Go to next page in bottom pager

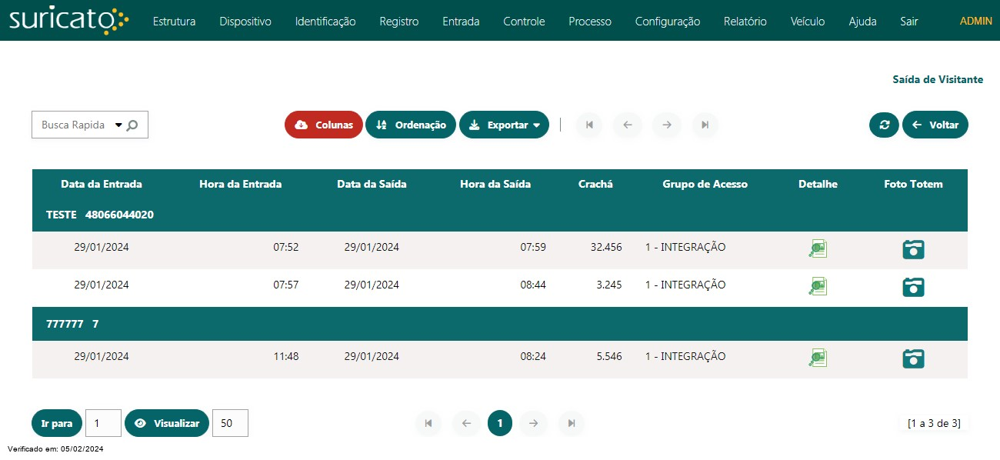tap(533, 423)
